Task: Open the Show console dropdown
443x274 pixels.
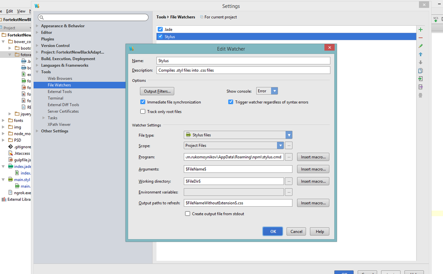Action: [x=274, y=91]
